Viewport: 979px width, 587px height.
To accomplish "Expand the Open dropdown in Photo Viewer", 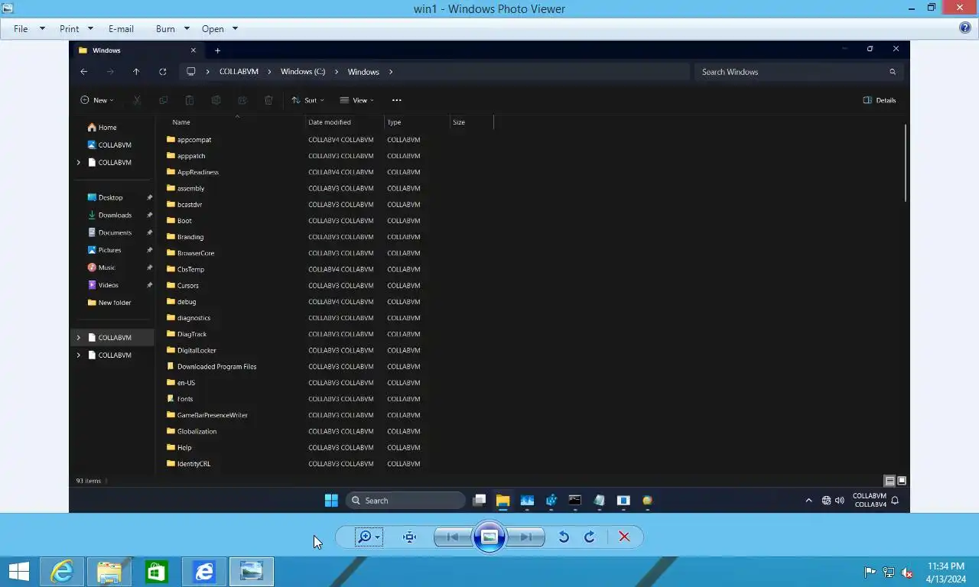I will click(x=220, y=28).
